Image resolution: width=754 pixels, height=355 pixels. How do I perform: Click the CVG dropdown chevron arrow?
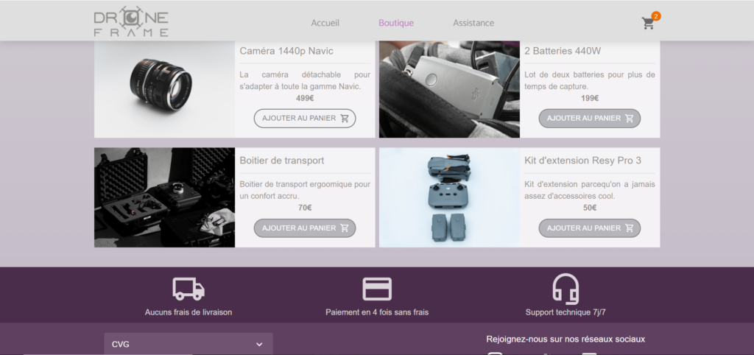point(259,344)
